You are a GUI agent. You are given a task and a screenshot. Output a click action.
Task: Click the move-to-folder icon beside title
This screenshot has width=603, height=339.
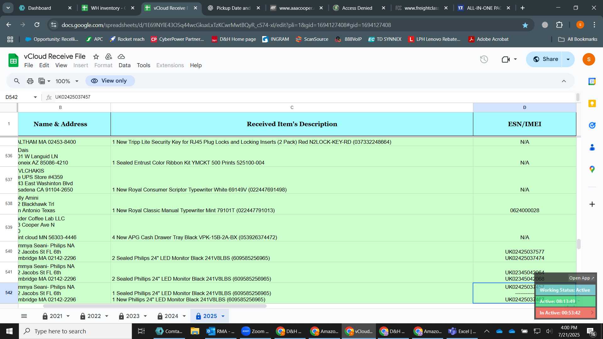pos(109,56)
